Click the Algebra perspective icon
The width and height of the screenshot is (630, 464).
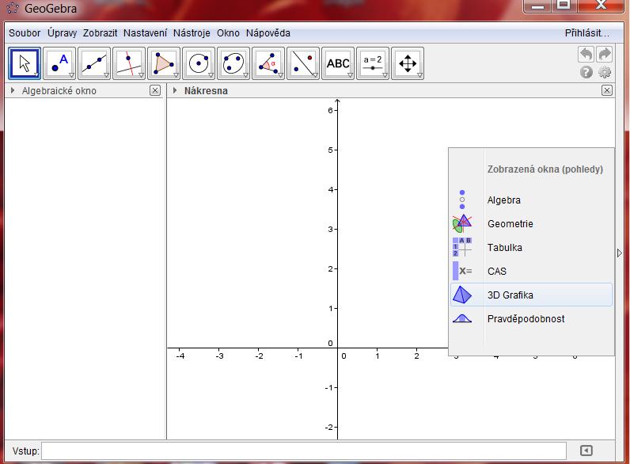(x=462, y=200)
